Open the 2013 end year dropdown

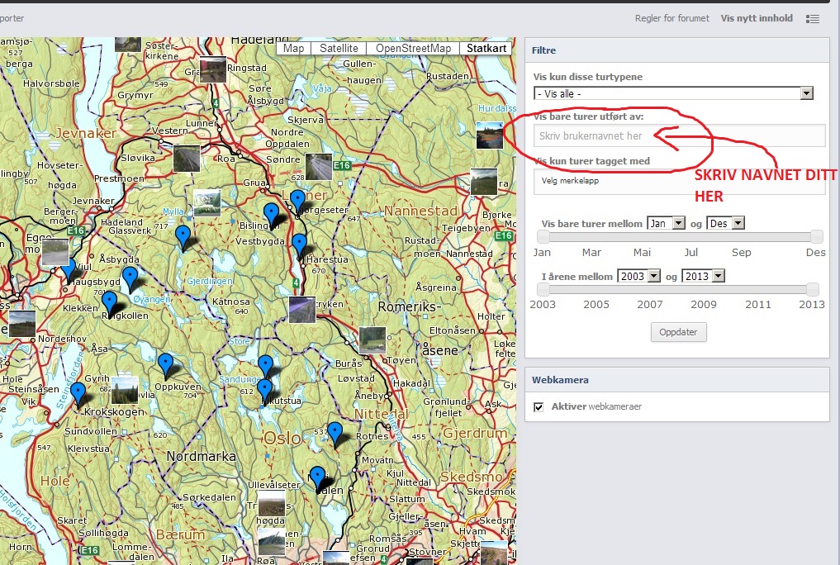[703, 276]
